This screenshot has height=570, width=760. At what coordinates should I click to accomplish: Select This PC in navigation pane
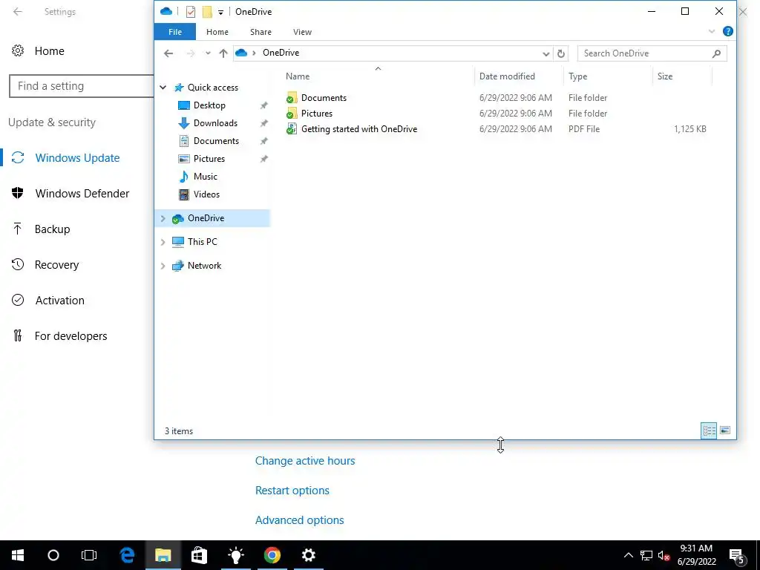click(x=202, y=241)
